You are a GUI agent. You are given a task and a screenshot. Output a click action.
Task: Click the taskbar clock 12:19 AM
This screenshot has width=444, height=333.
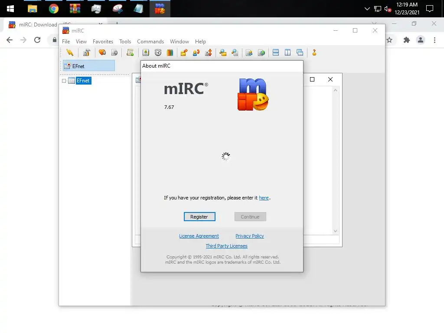pyautogui.click(x=407, y=5)
